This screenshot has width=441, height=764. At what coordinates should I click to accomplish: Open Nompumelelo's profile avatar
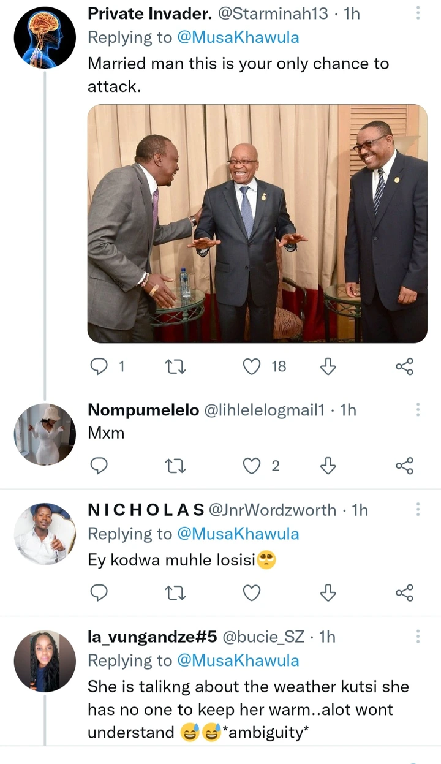[45, 434]
